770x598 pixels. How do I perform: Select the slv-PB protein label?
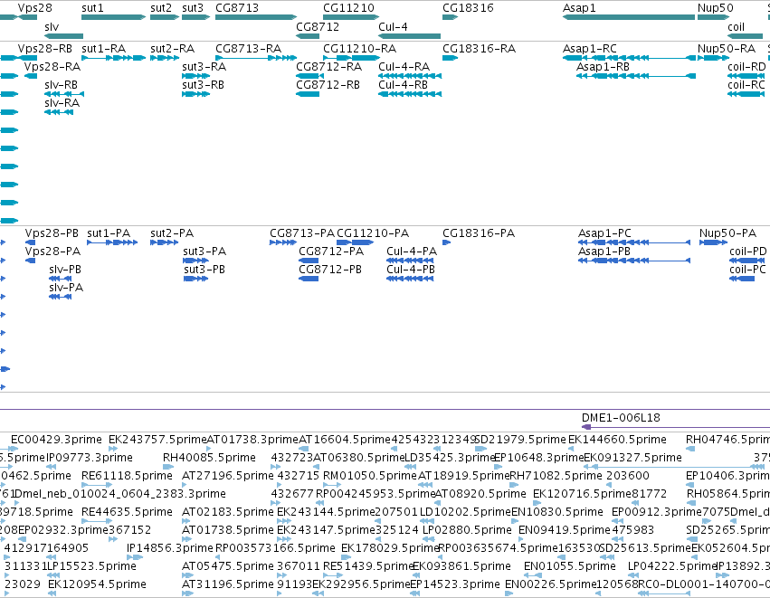(x=65, y=270)
